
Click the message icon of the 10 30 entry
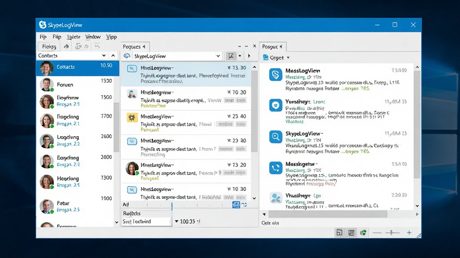[132, 190]
